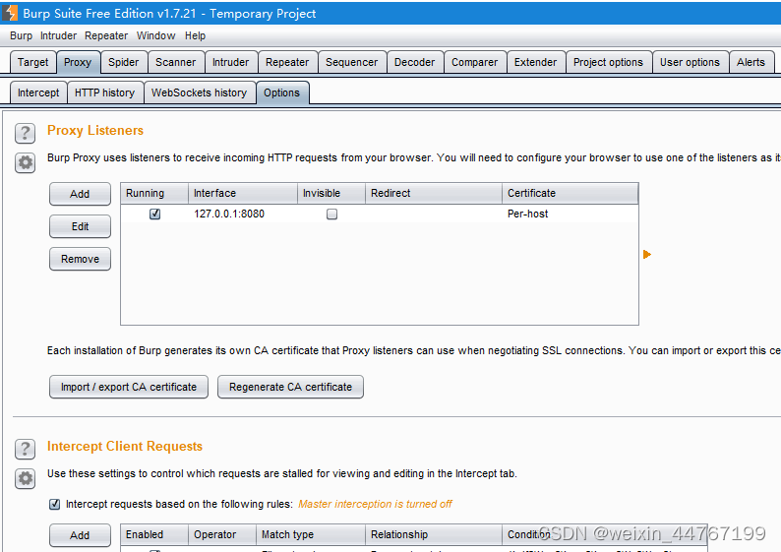Viewport: 781px width, 552px height.
Task: Click the Operator column header
Action: (222, 534)
